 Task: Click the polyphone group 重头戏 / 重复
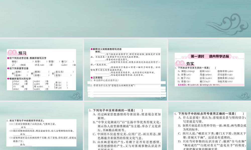(62, 73)
